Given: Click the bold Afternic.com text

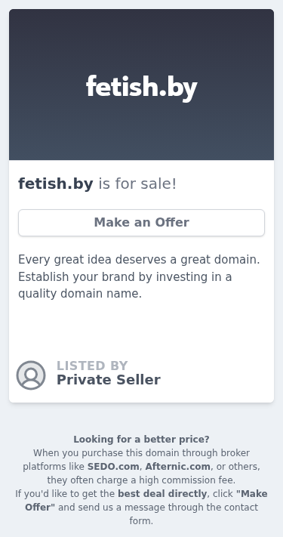Looking at the screenshot, I should click(177, 467).
